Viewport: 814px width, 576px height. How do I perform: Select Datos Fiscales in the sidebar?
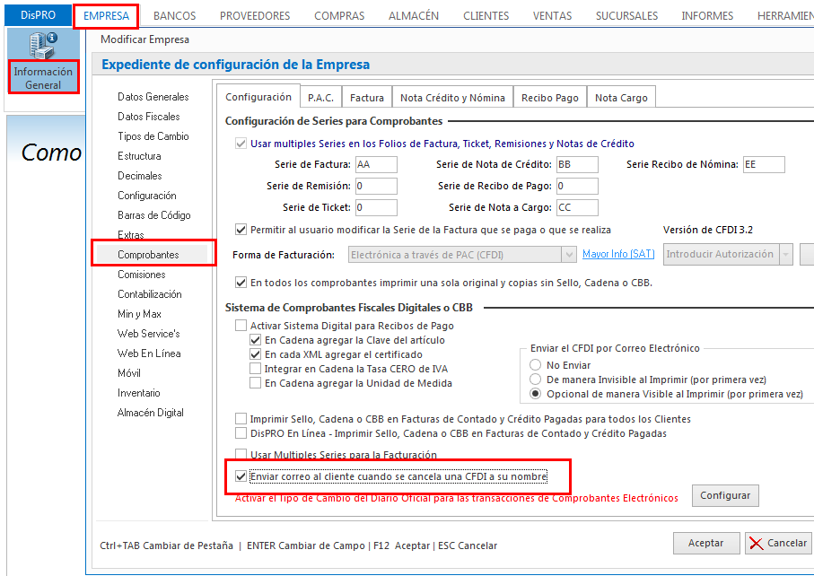coord(149,117)
